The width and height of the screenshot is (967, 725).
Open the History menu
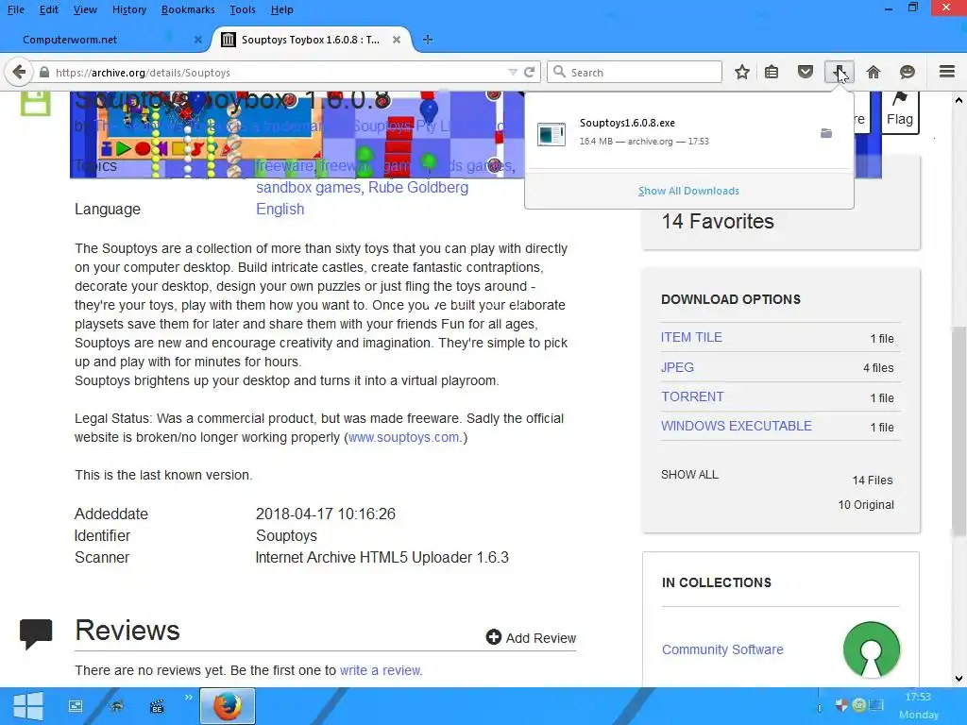[x=129, y=9]
